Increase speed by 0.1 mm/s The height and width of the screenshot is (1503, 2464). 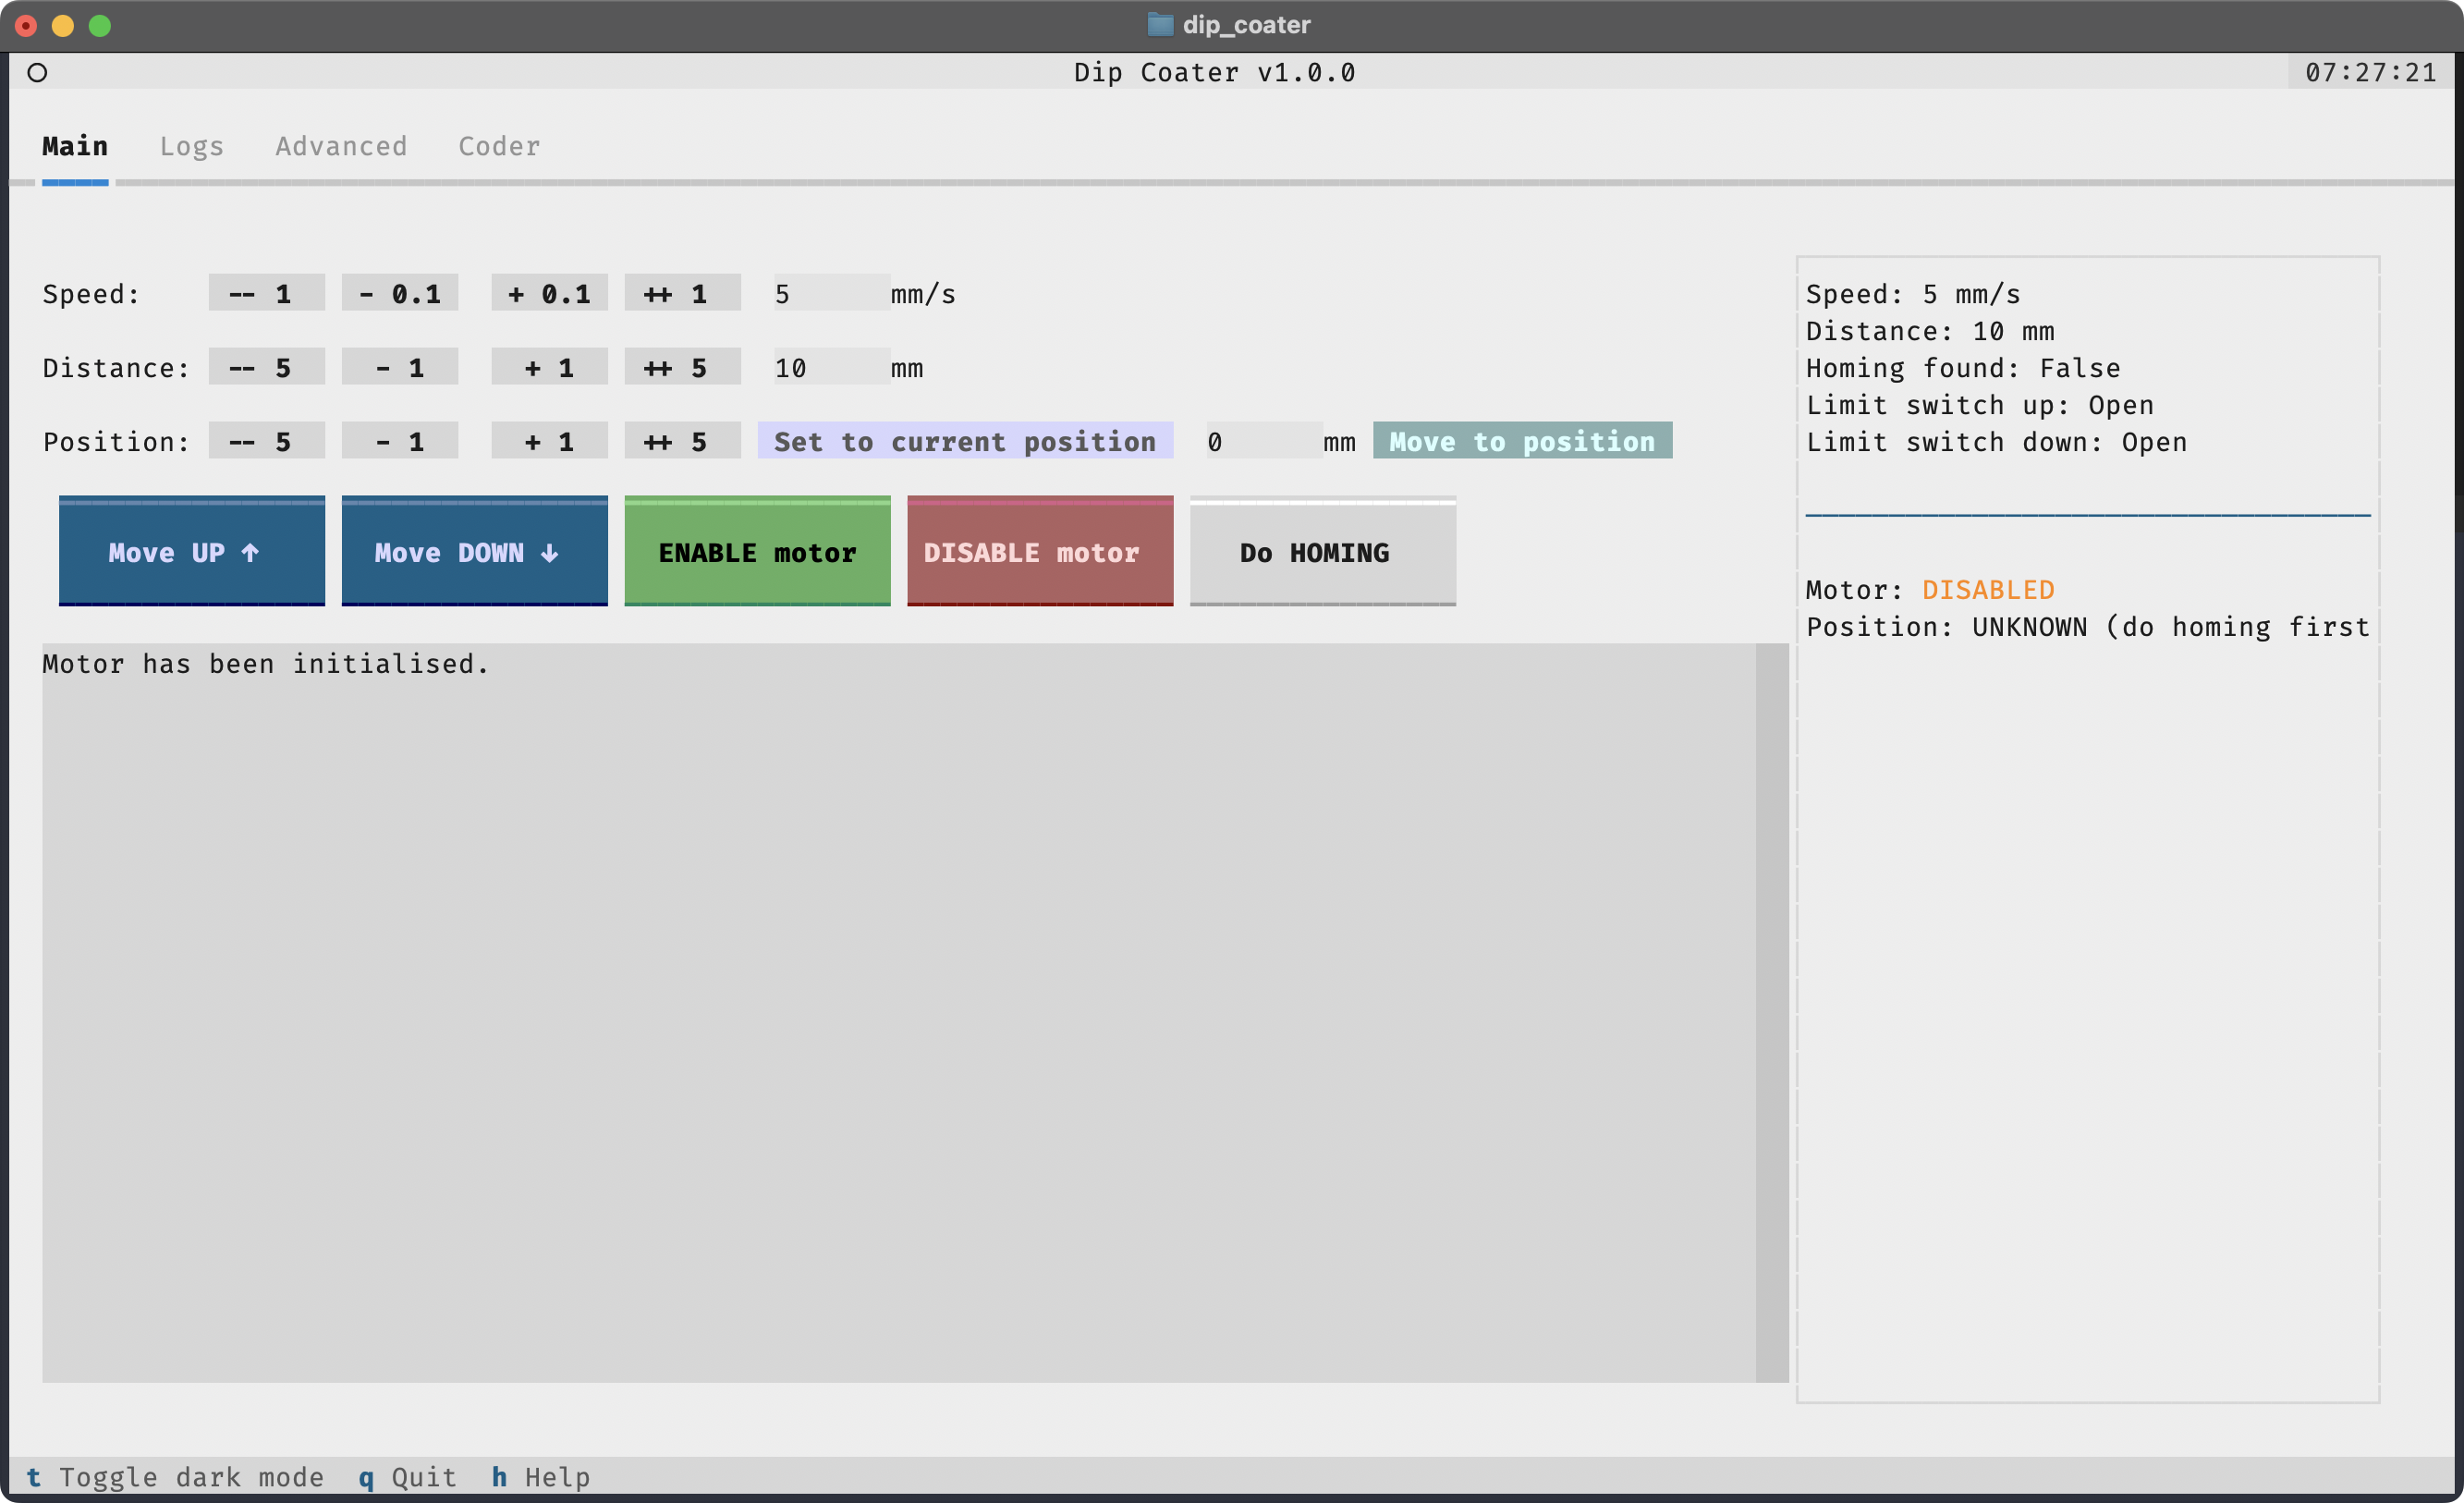(549, 294)
